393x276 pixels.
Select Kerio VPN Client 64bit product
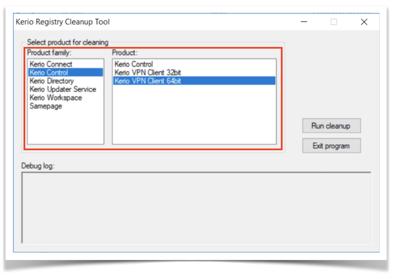[x=194, y=81]
